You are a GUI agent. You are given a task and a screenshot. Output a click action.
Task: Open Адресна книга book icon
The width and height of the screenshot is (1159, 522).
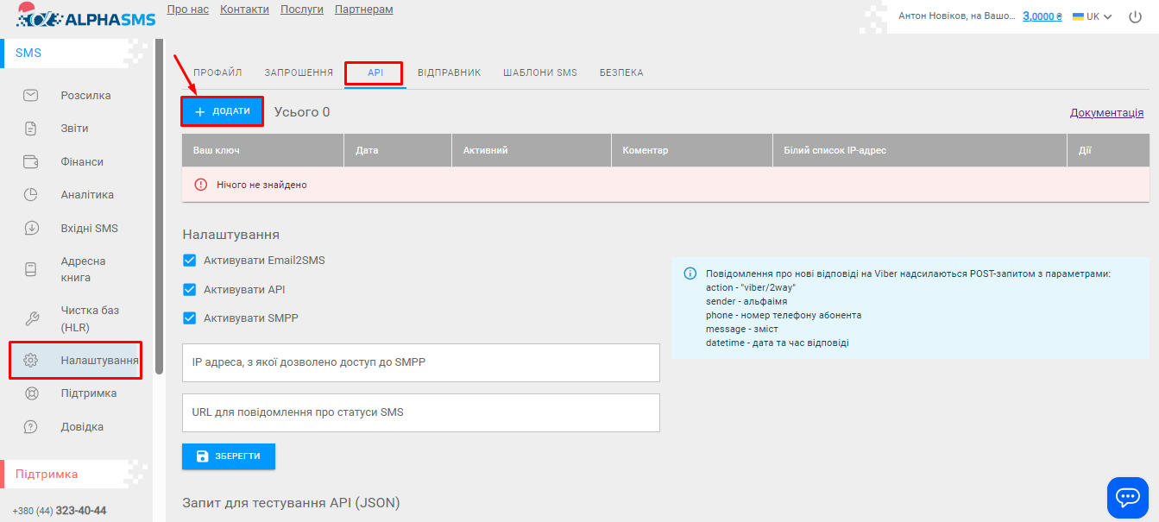point(31,269)
